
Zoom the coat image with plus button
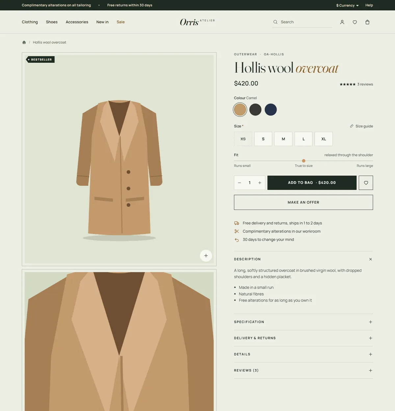coord(206,255)
